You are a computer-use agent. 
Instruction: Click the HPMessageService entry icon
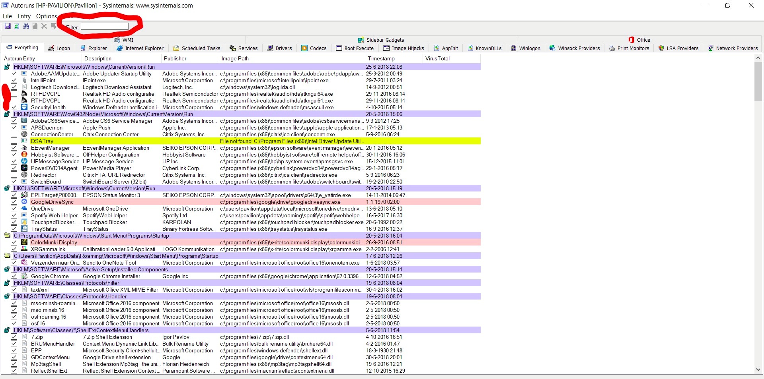coord(24,161)
